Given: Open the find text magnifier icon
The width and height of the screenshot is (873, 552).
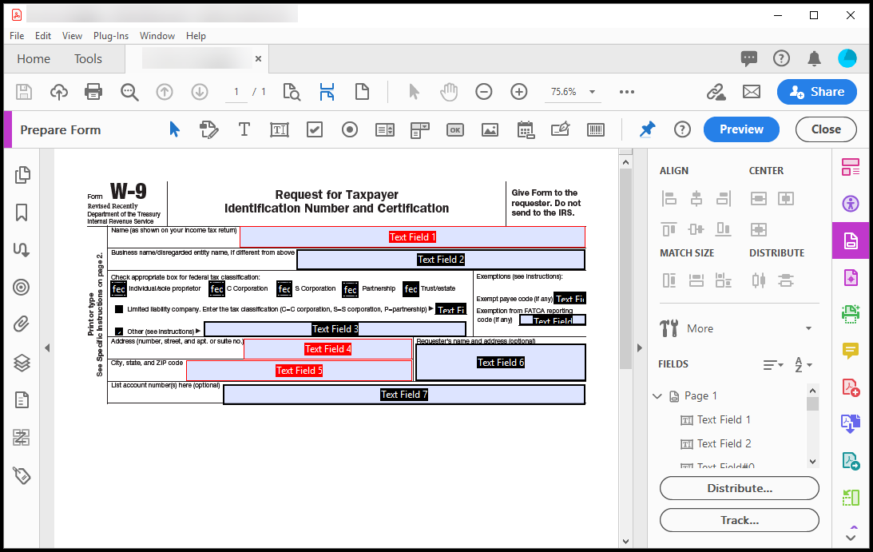Looking at the screenshot, I should coord(129,92).
